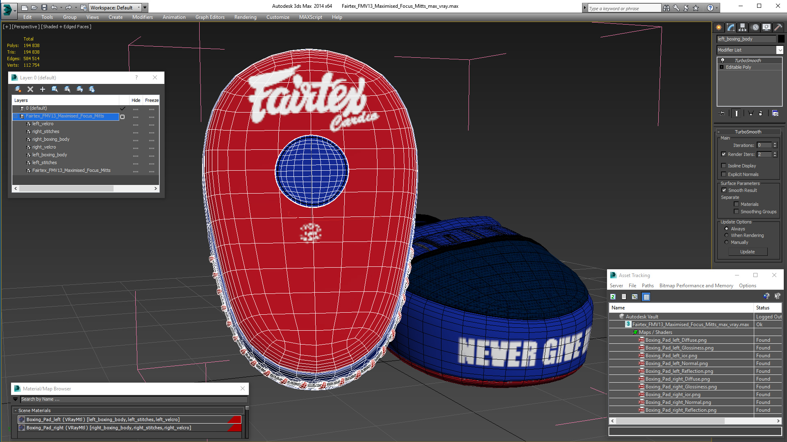Image resolution: width=787 pixels, height=442 pixels.
Task: Click the Search by Name field
Action: (x=133, y=399)
